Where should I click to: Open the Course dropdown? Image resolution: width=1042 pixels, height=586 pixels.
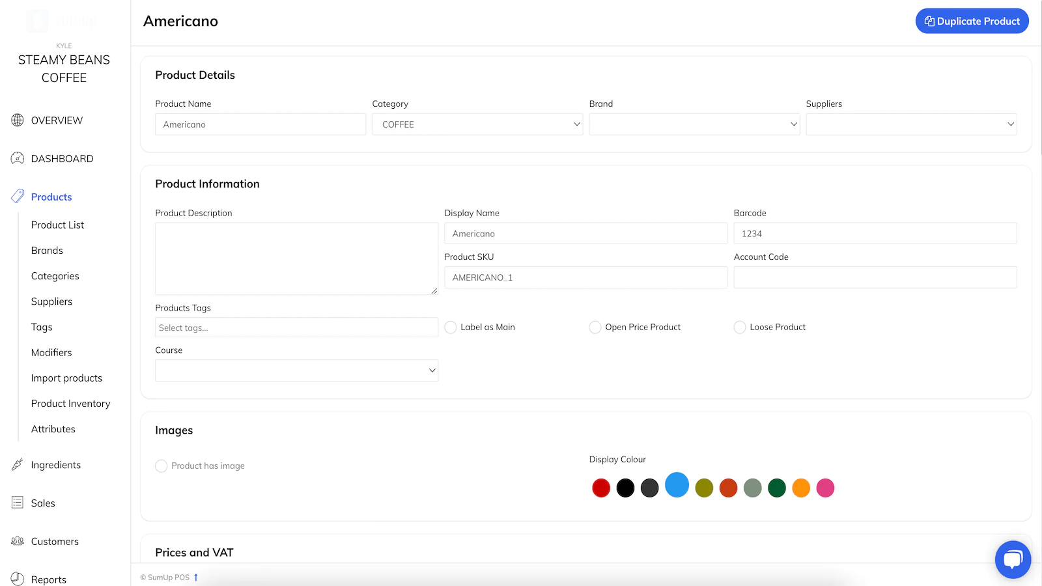[x=296, y=370]
